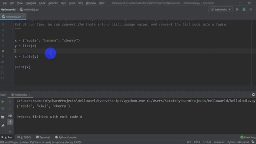This screenshot has height=144, width=256.
Task: Click the print(x) code line
Action: click(x=22, y=67)
